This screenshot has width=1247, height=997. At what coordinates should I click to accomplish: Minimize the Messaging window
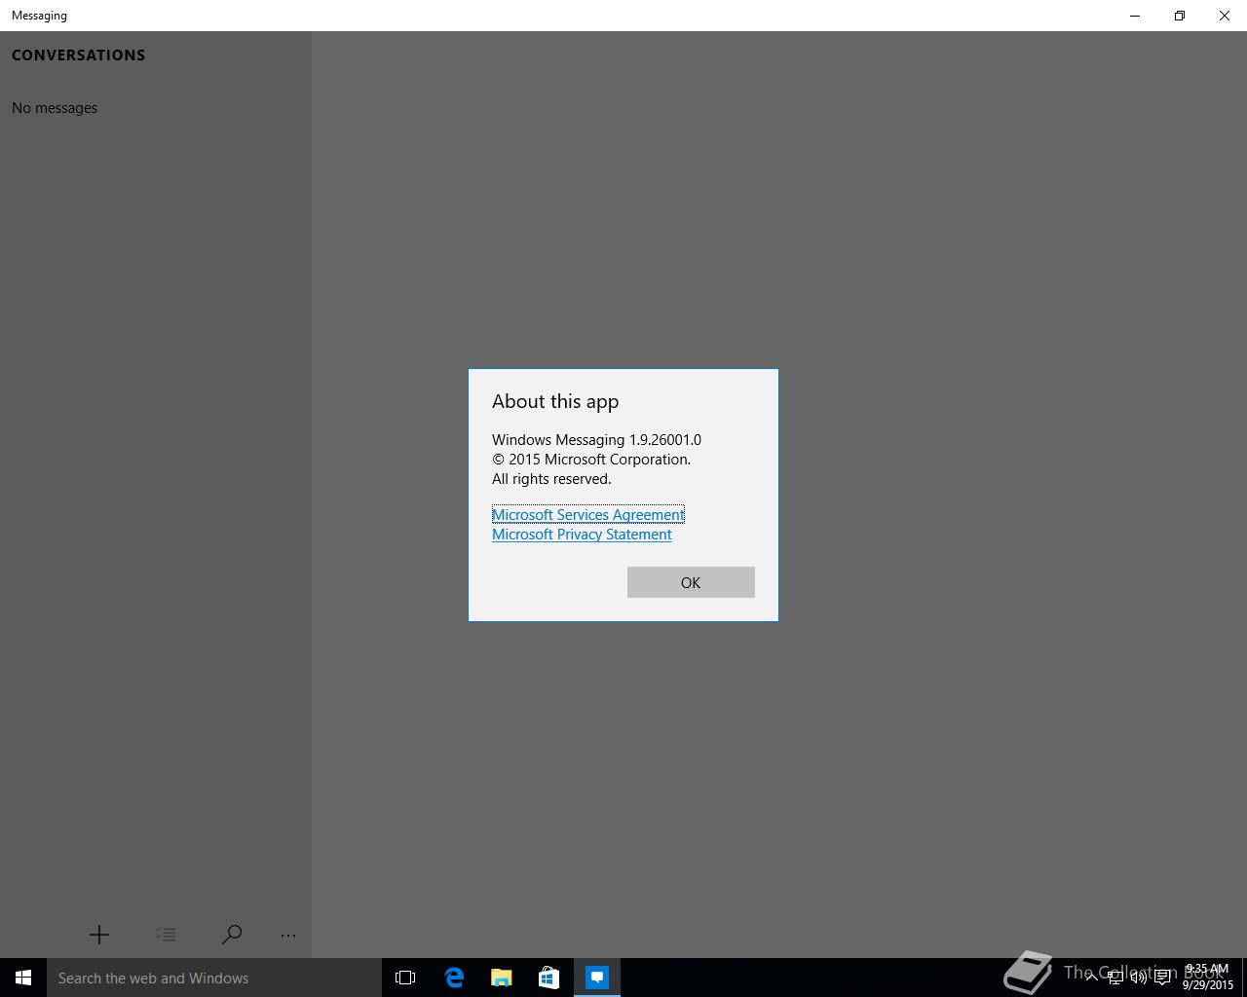click(1135, 16)
